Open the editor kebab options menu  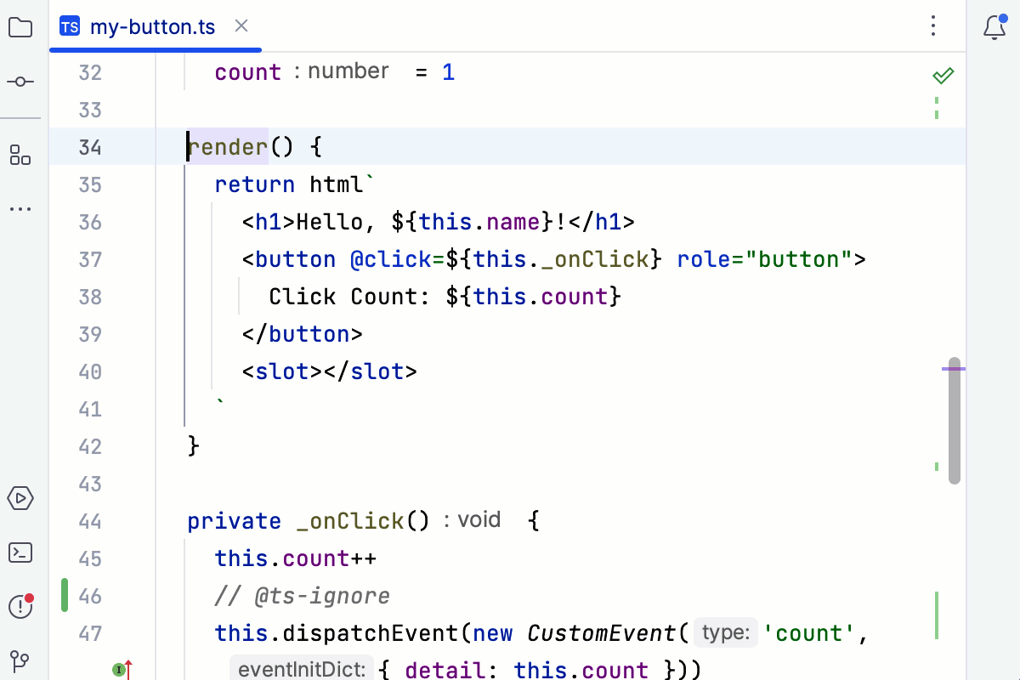tap(933, 27)
